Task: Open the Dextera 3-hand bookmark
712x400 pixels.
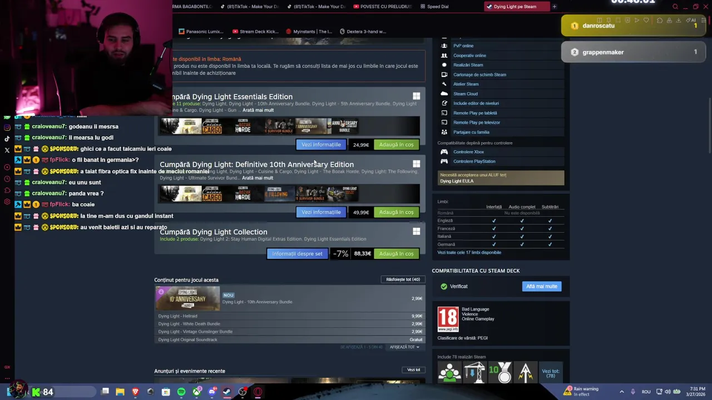Action: 363,32
